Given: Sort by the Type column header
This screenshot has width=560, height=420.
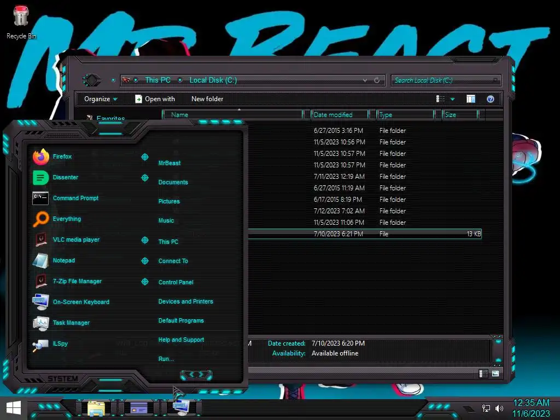Looking at the screenshot, I should point(405,115).
